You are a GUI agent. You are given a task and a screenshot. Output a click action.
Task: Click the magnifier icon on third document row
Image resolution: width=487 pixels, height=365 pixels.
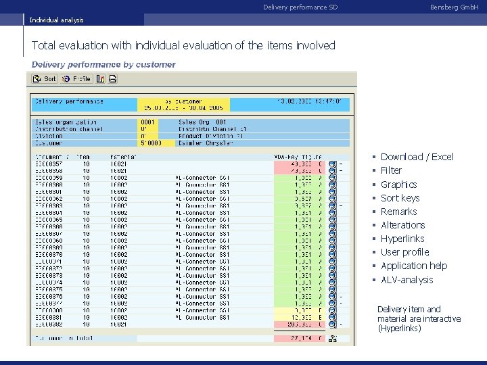click(332, 178)
